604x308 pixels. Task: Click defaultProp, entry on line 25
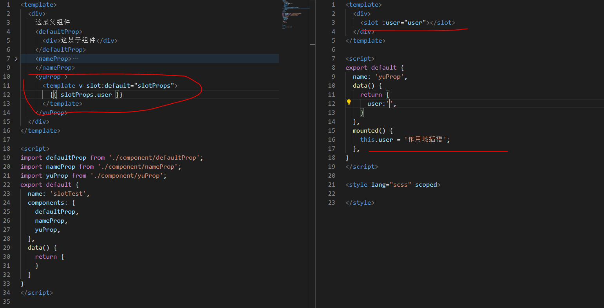point(57,211)
